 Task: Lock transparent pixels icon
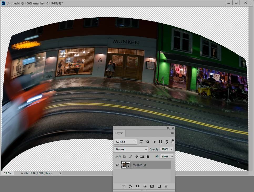click(125, 156)
